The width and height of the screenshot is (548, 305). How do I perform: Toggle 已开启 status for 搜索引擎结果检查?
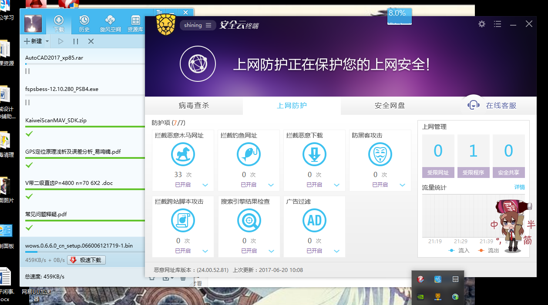[249, 251]
